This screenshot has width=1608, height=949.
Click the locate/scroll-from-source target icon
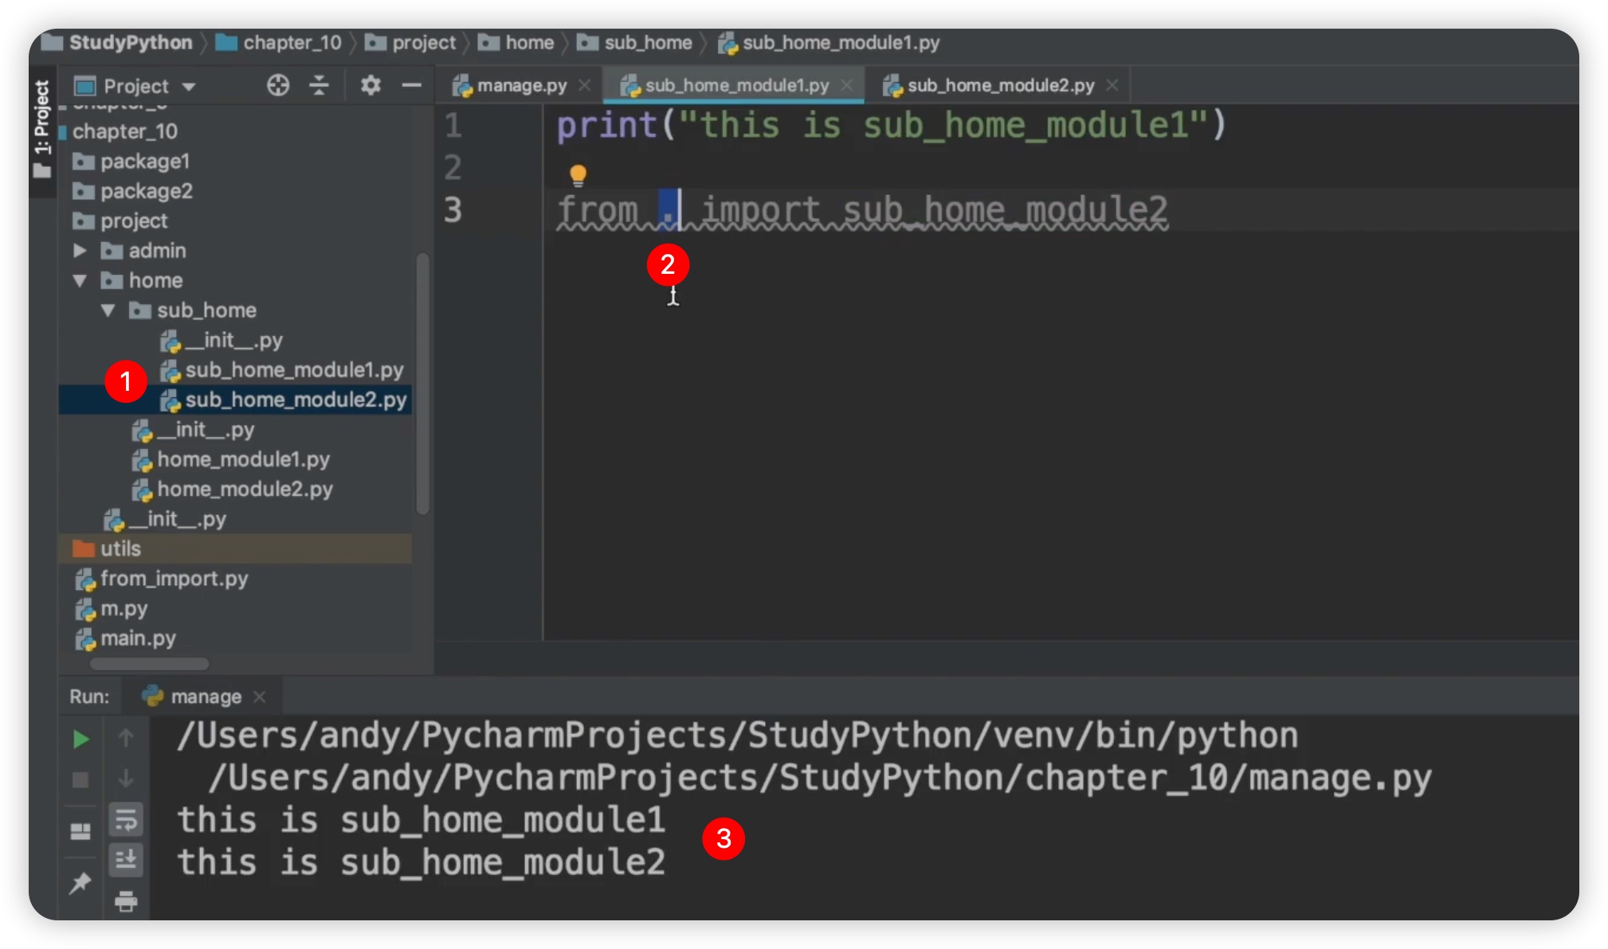pos(277,85)
